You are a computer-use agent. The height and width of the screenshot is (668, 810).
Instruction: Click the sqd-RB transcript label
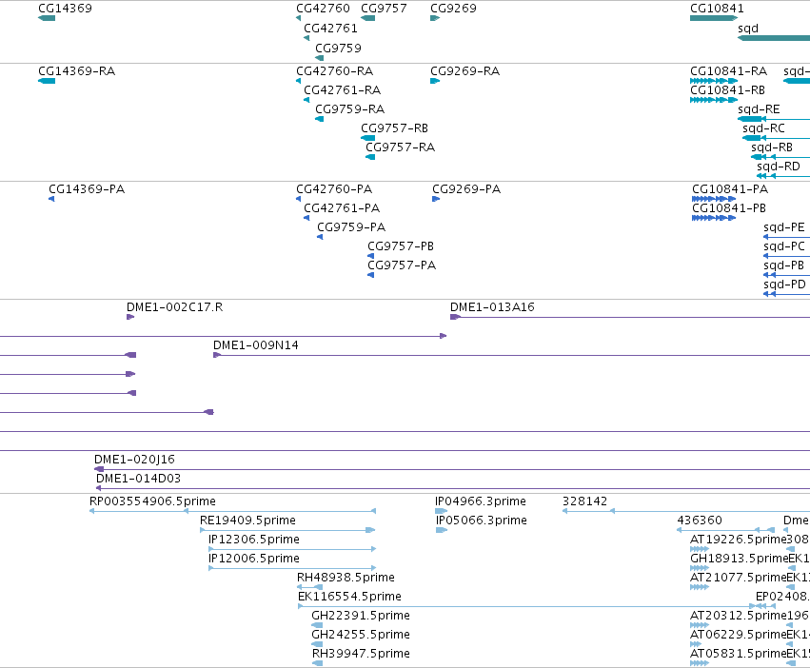(772, 147)
